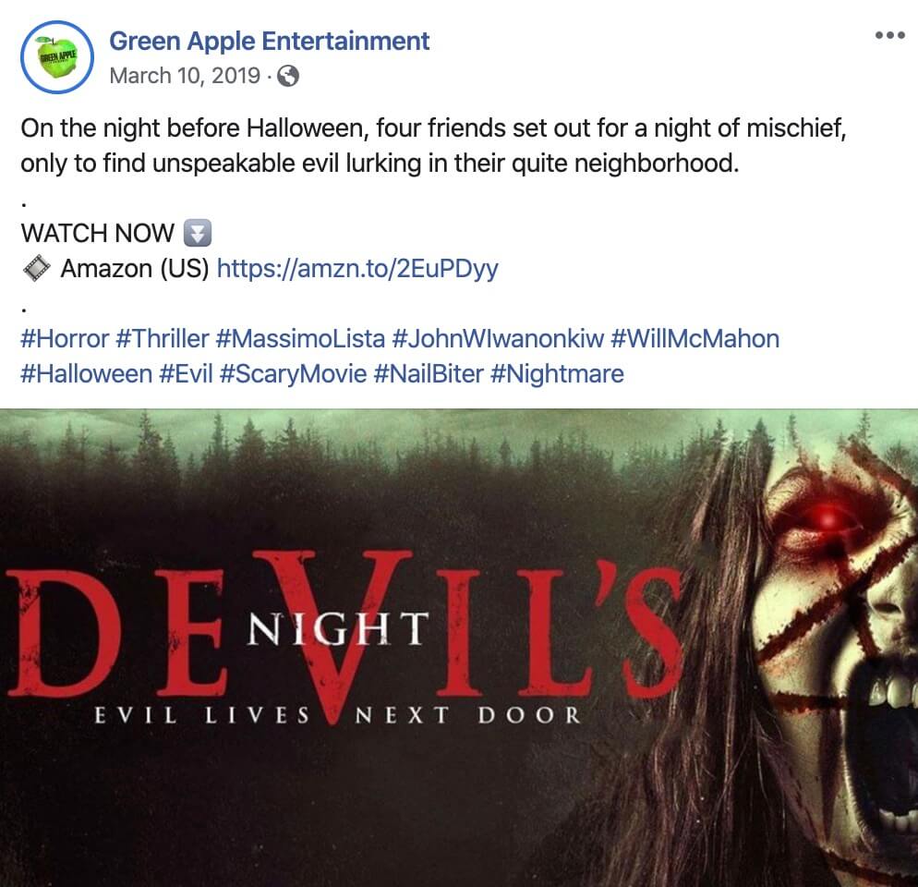
Task: Open the amzn.to/2EuPDyy Amazon link
Action: click(357, 269)
